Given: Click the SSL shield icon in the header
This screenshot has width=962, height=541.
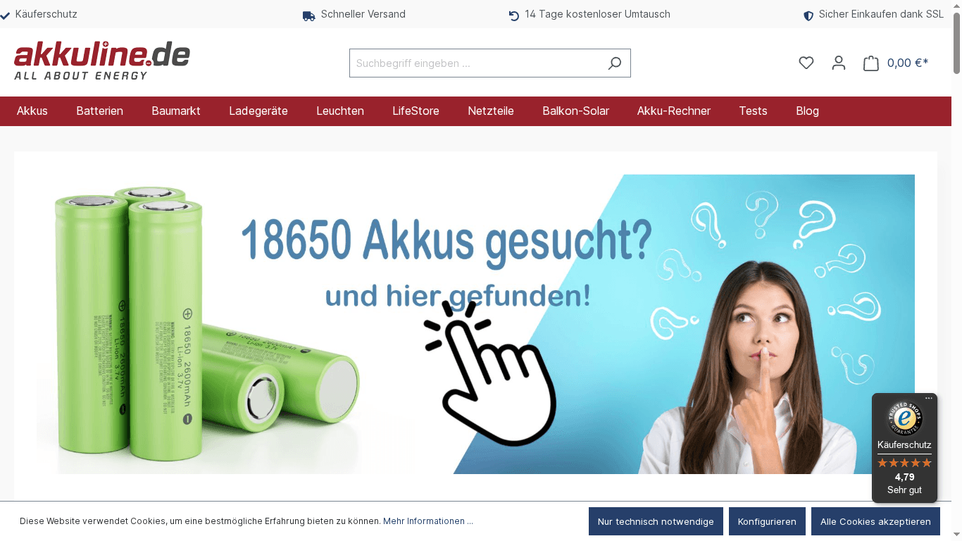Looking at the screenshot, I should pyautogui.click(x=808, y=14).
